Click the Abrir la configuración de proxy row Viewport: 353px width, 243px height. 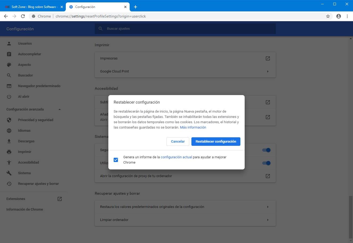click(185, 176)
